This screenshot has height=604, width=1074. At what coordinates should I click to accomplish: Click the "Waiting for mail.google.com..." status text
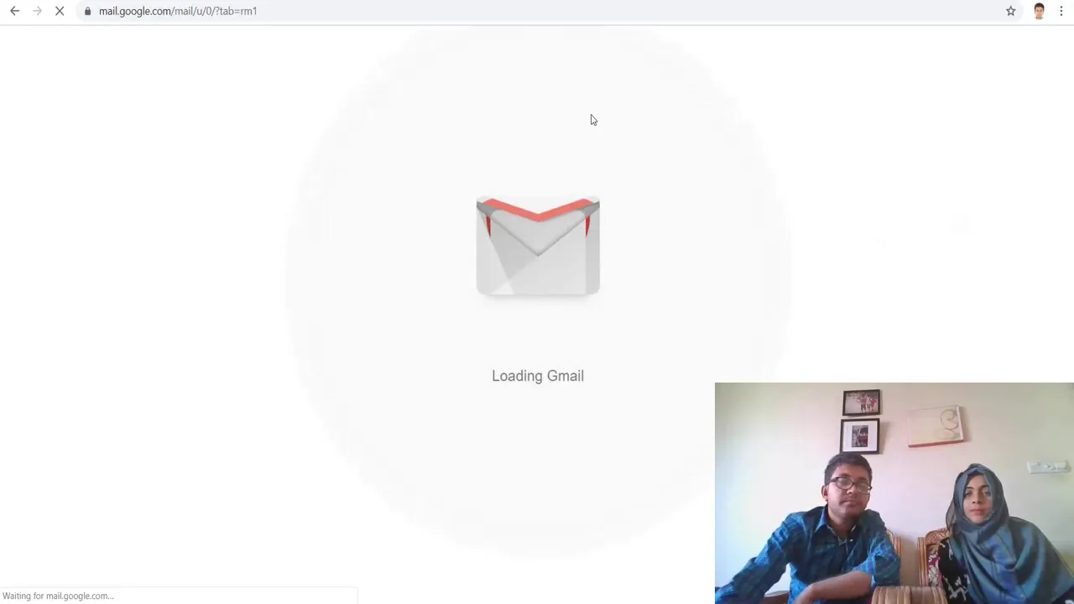(x=58, y=596)
